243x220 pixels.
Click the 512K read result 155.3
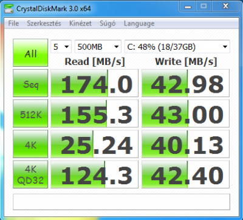click(94, 113)
